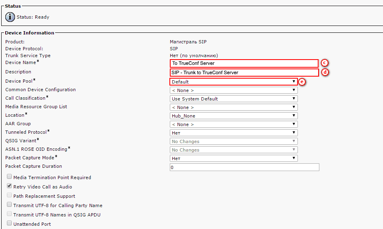Click the Device Name input field
This screenshot has width=383, height=229.
(x=244, y=63)
